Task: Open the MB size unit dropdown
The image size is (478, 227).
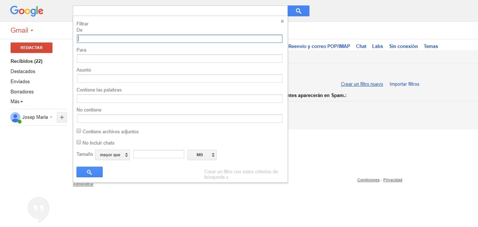Action: [202, 155]
